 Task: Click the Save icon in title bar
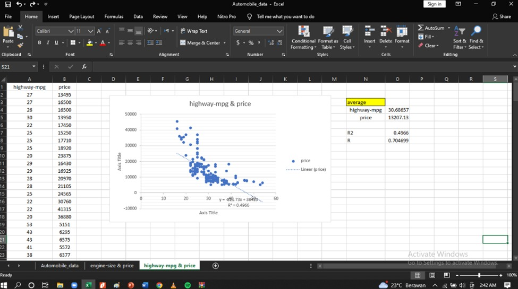tap(7, 4)
